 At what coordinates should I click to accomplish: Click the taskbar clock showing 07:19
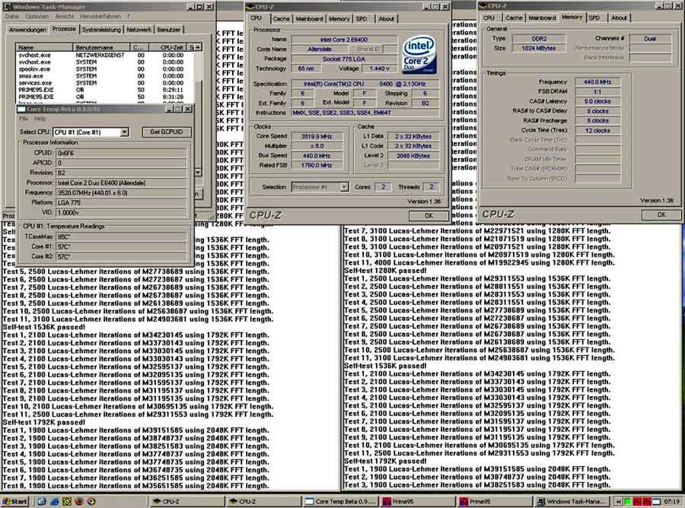click(x=672, y=501)
